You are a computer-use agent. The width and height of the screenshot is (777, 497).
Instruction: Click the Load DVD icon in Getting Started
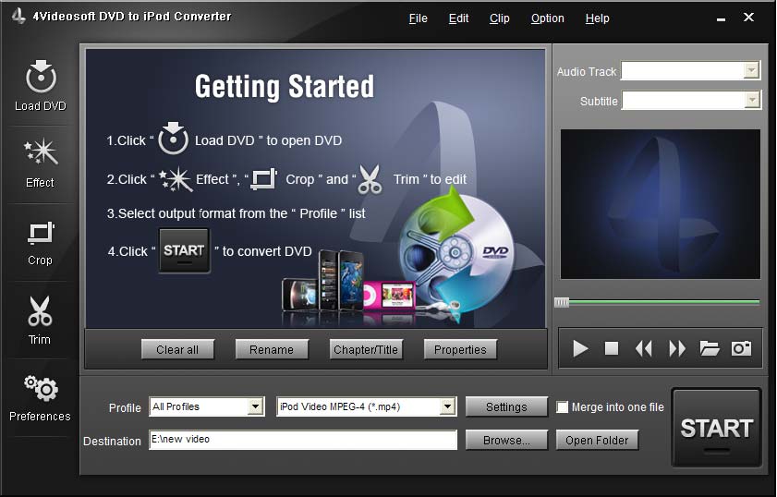pyautogui.click(x=173, y=139)
